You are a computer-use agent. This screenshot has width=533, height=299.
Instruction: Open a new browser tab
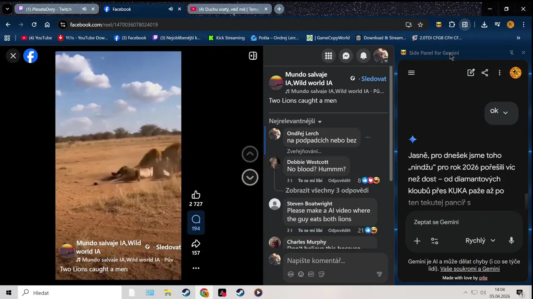(279, 9)
